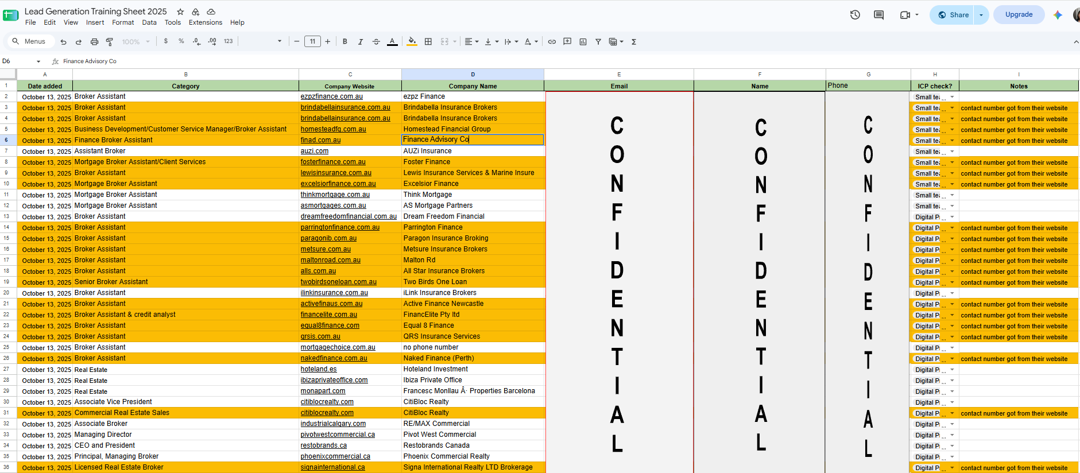Search the Menus box

[30, 41]
